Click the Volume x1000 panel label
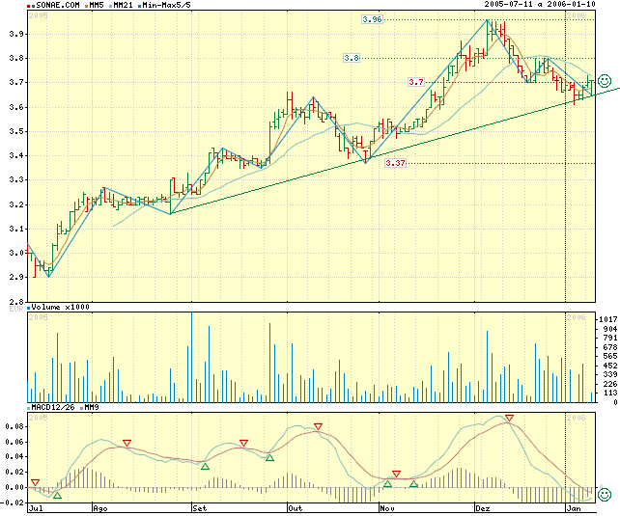The height and width of the screenshot is (516, 620). pyautogui.click(x=61, y=307)
